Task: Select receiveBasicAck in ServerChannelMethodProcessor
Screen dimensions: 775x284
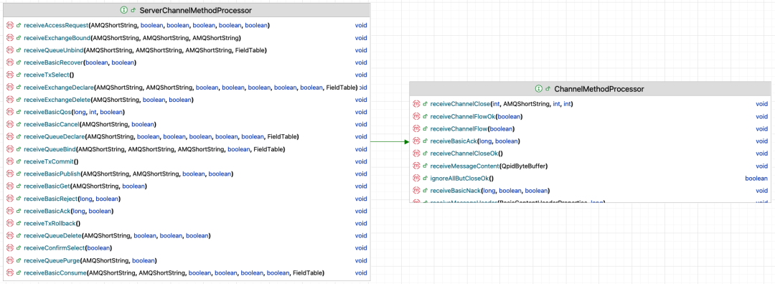Action: [47, 210]
